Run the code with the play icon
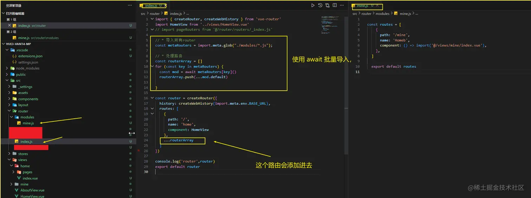This screenshot has height=198, width=531. pos(313,5)
